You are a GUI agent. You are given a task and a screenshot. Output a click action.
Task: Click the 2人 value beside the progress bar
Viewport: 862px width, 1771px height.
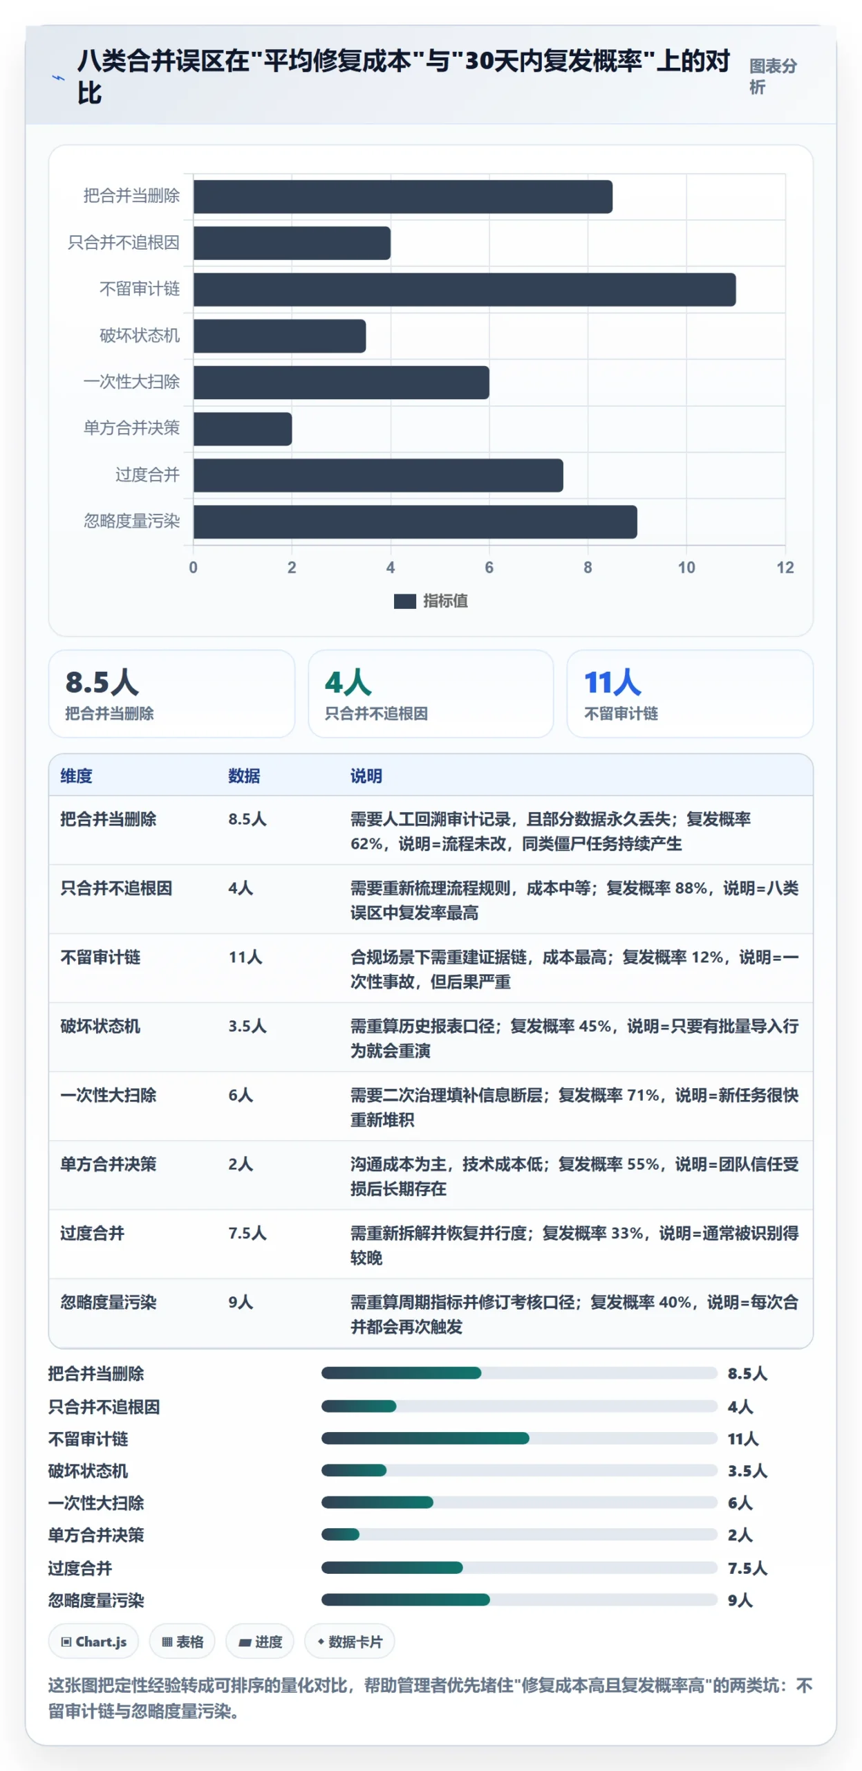point(740,1535)
